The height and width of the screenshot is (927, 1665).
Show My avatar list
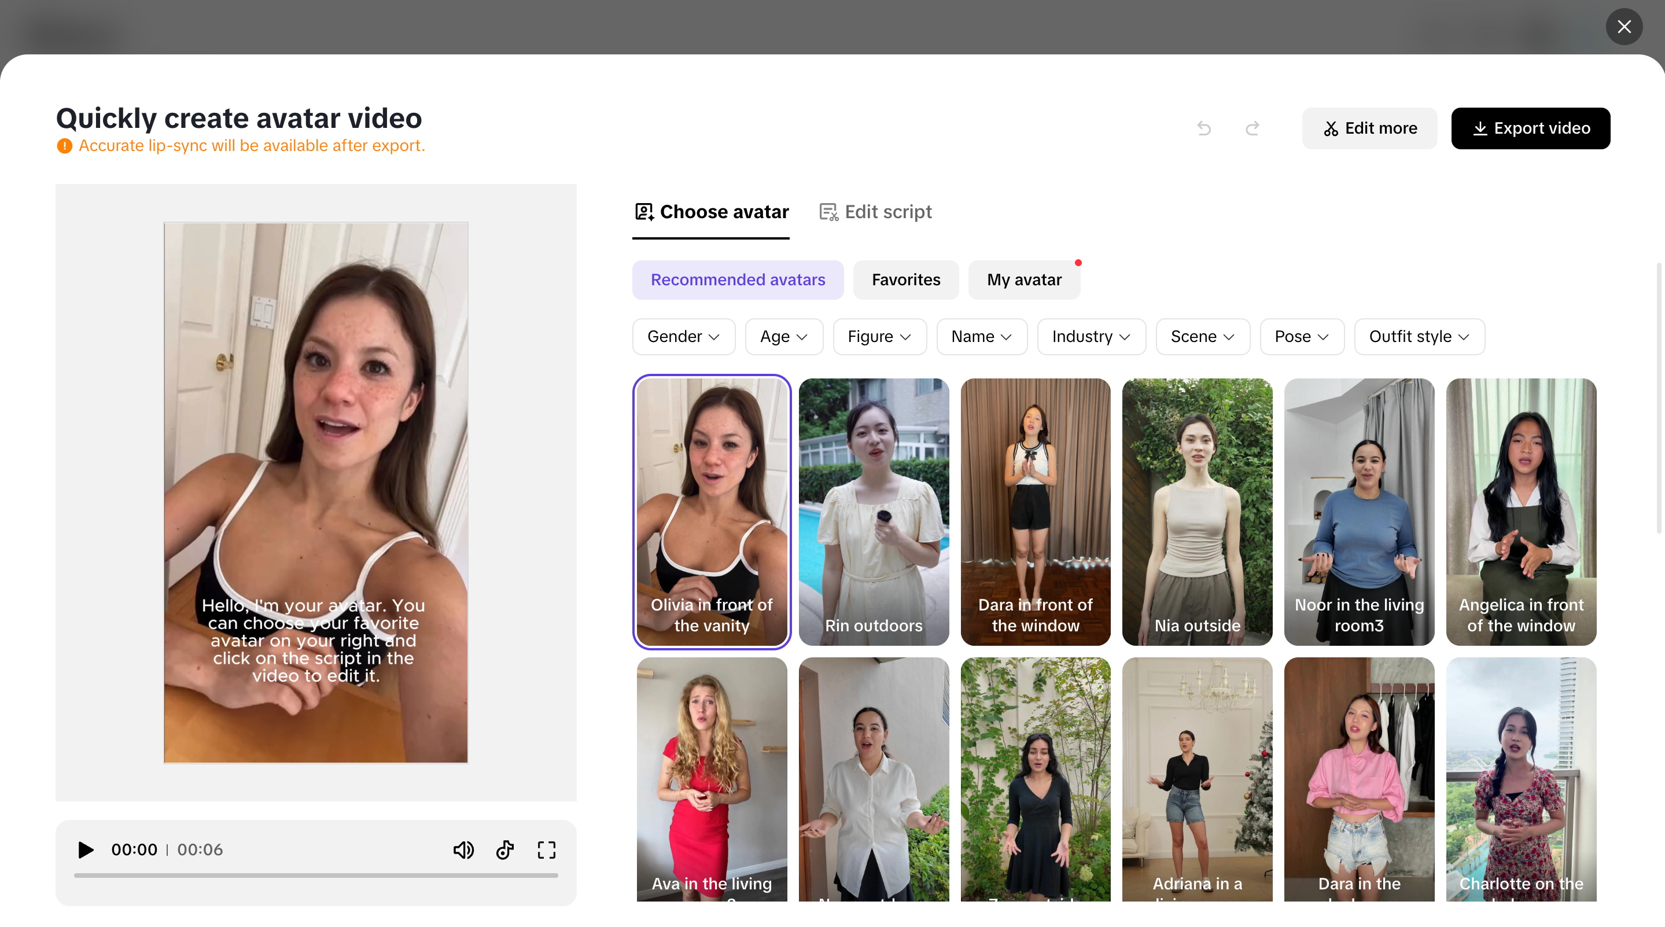1024,280
